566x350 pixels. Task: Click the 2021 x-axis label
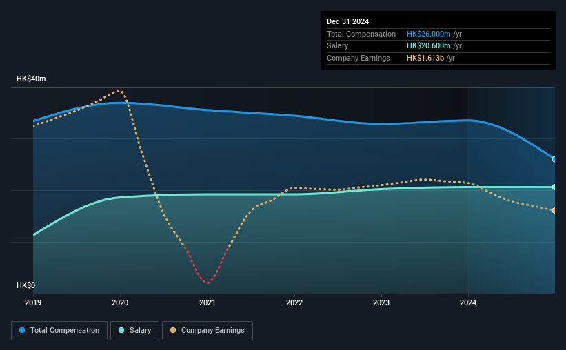point(208,302)
